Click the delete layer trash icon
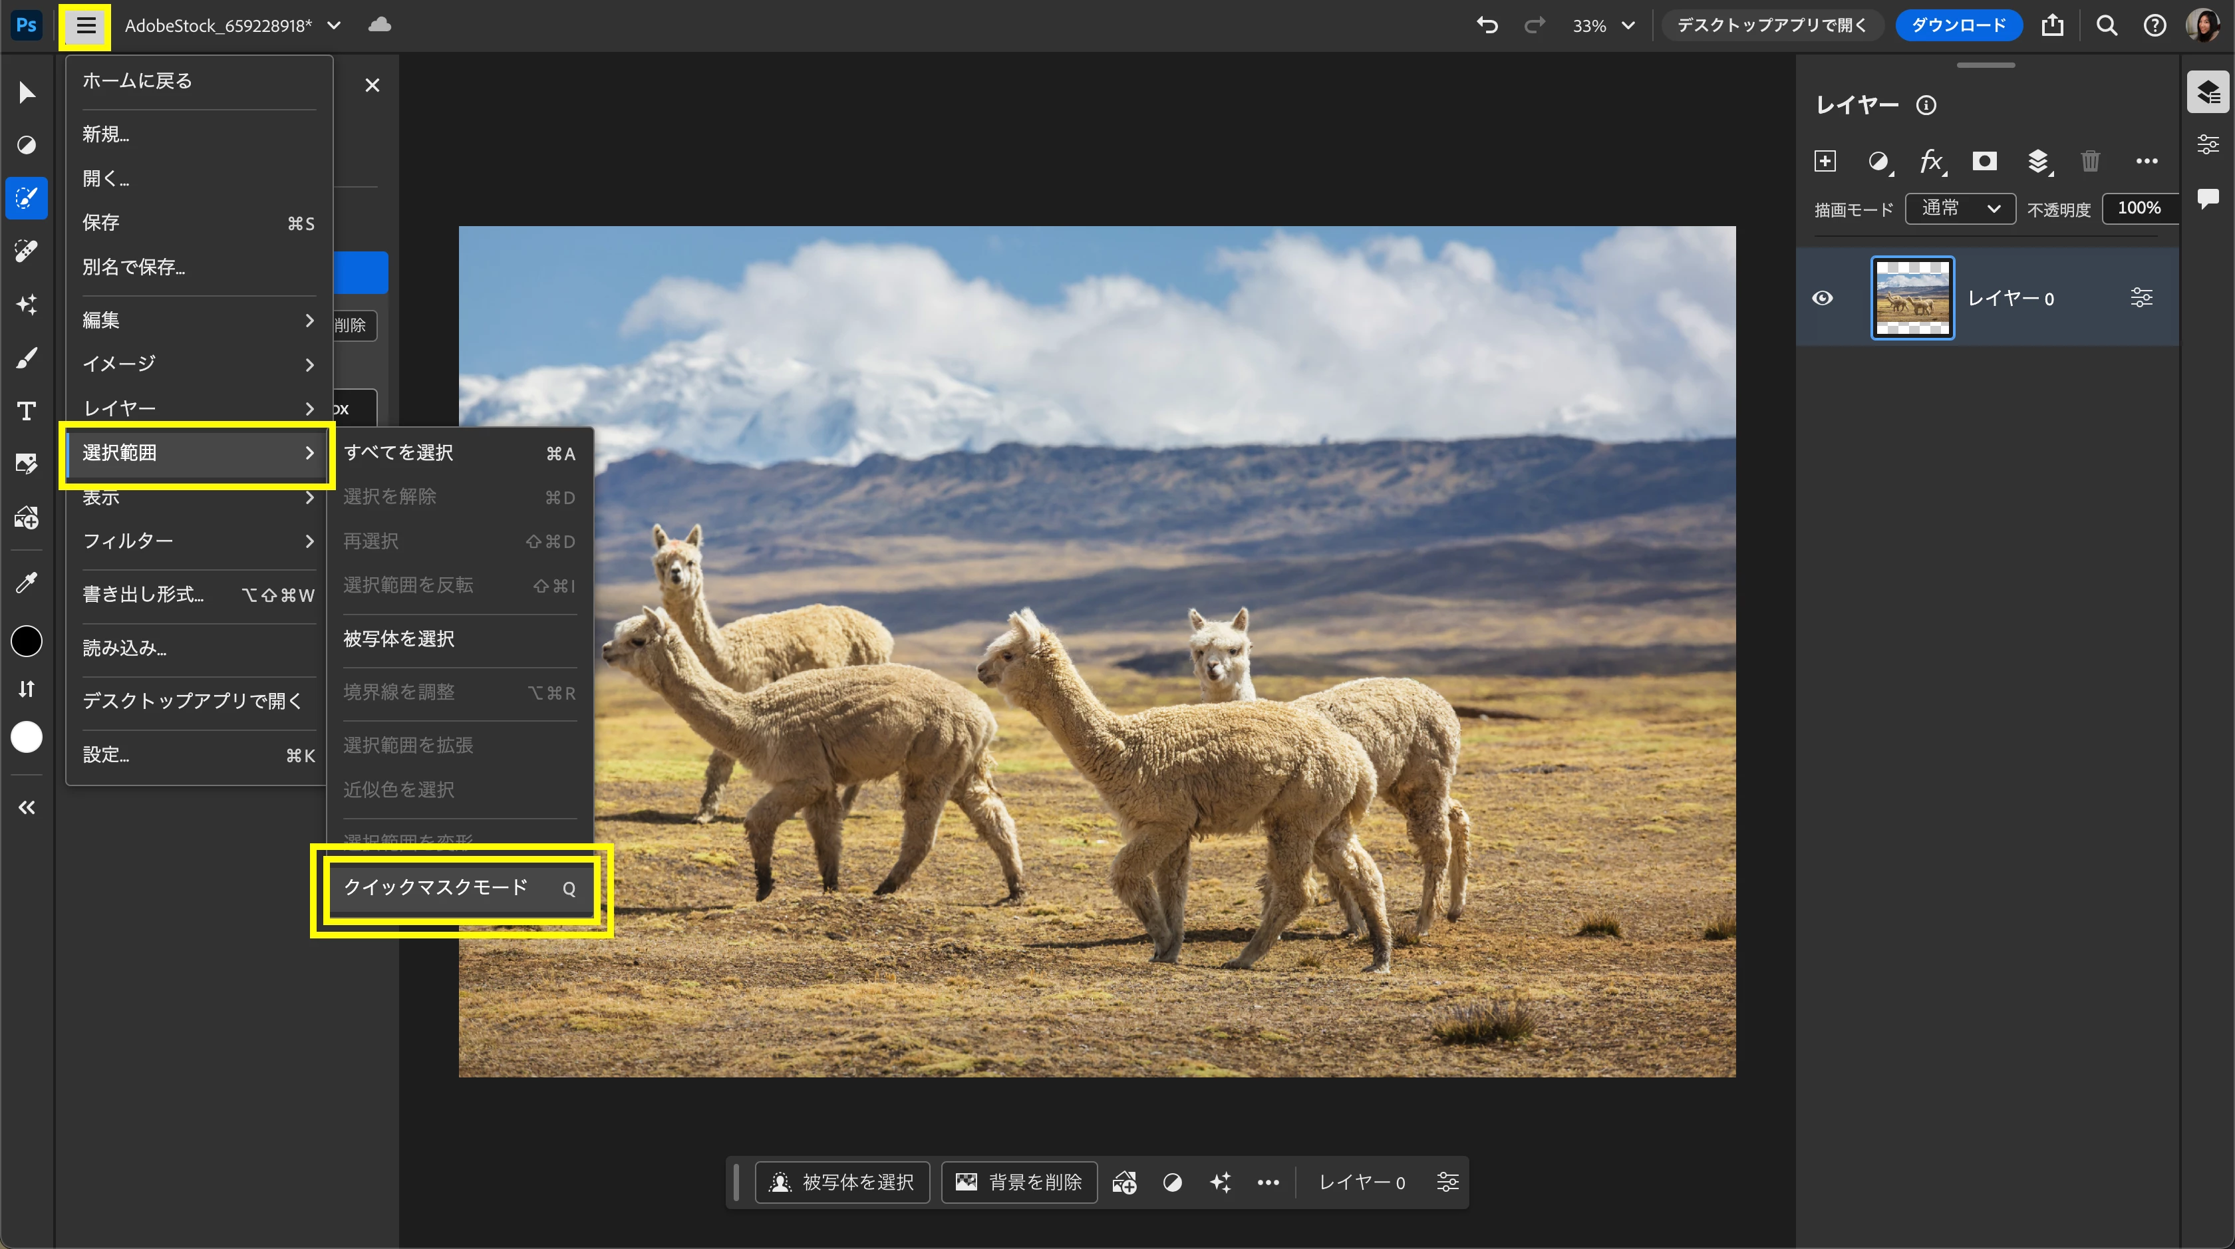The width and height of the screenshot is (2235, 1249). (x=2090, y=162)
